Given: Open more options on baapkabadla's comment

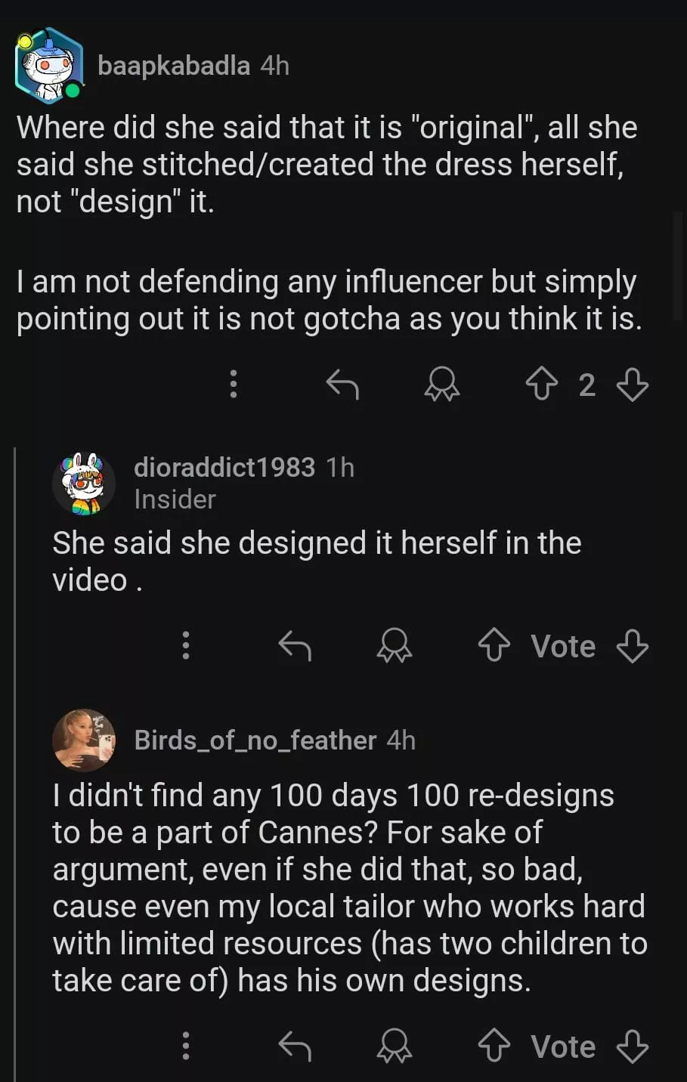Looking at the screenshot, I should click(x=234, y=385).
